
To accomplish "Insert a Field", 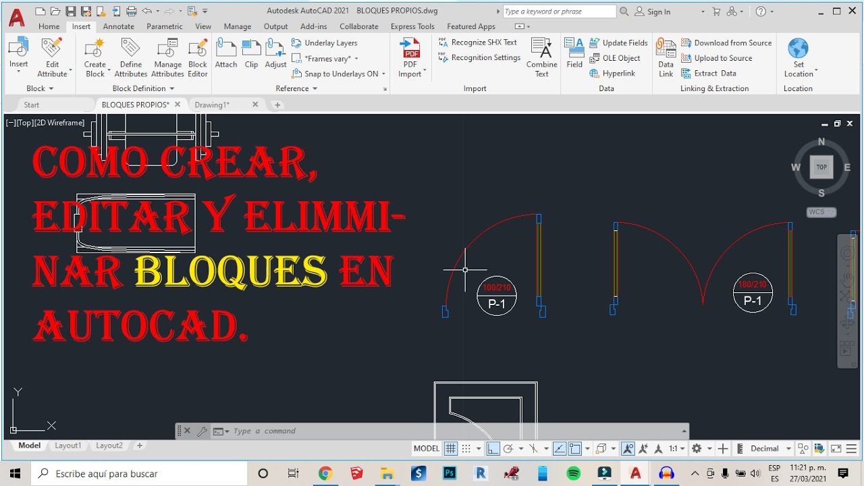I will click(x=574, y=54).
